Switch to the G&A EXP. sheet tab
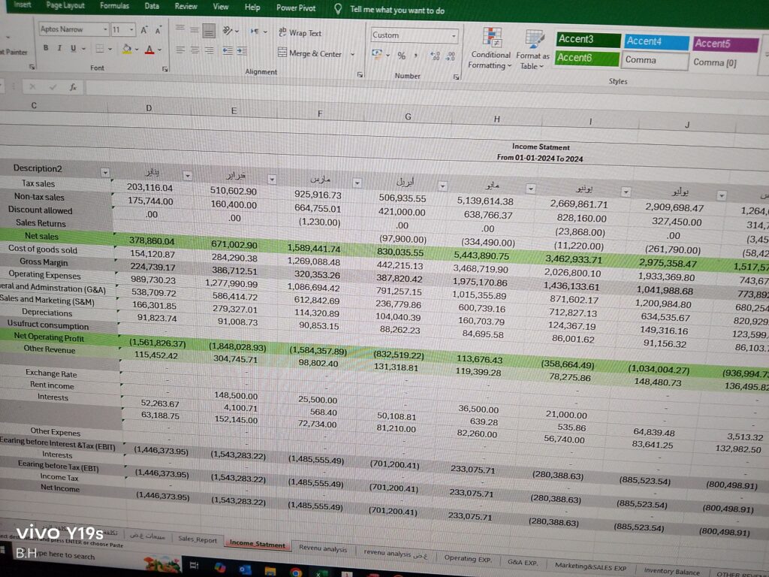The width and height of the screenshot is (769, 577). point(523,562)
